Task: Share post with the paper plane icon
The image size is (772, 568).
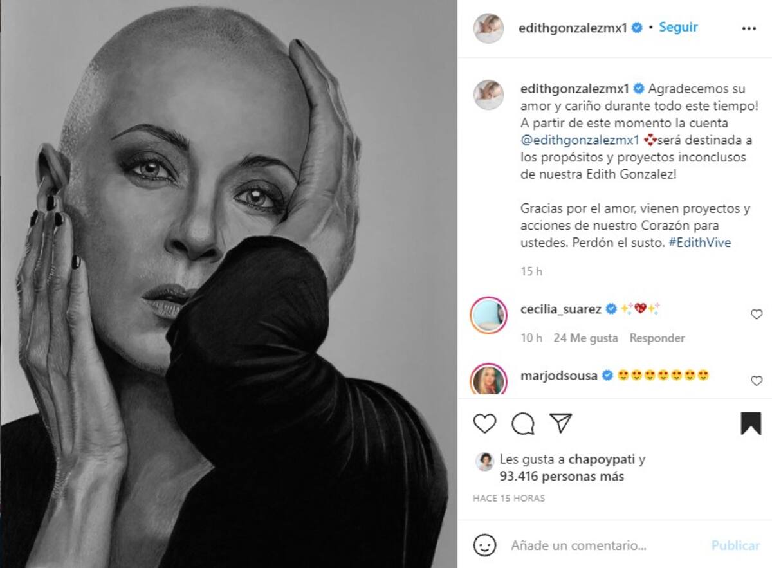Action: pyautogui.click(x=561, y=423)
